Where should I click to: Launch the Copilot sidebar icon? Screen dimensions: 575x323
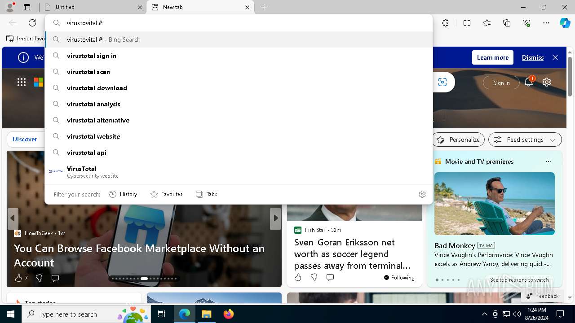point(565,23)
